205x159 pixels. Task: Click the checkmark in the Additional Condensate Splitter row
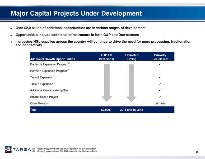[160, 90]
